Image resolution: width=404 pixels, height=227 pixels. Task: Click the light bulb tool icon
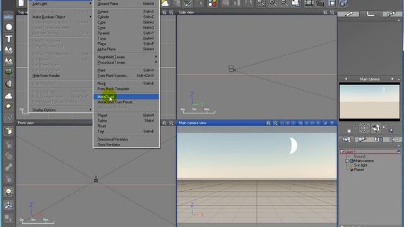tap(8, 192)
